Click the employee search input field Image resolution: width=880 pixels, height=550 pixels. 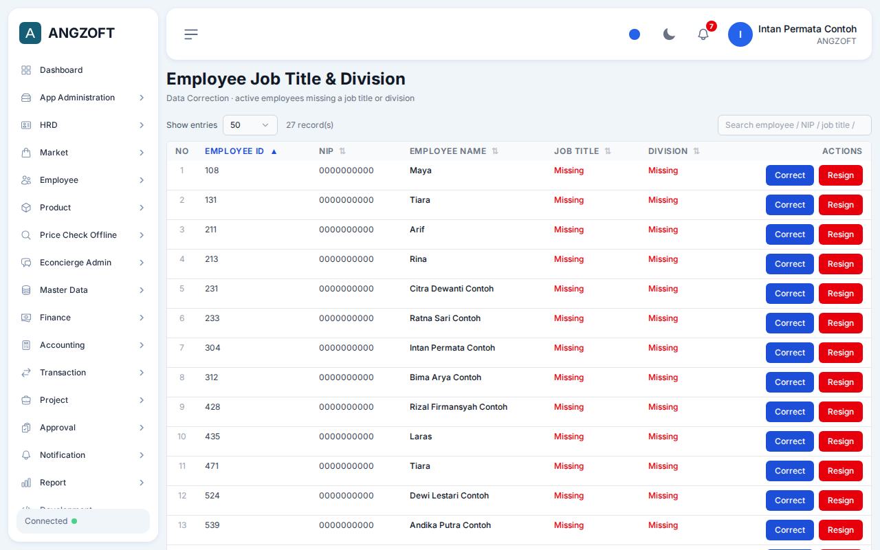[x=794, y=125]
